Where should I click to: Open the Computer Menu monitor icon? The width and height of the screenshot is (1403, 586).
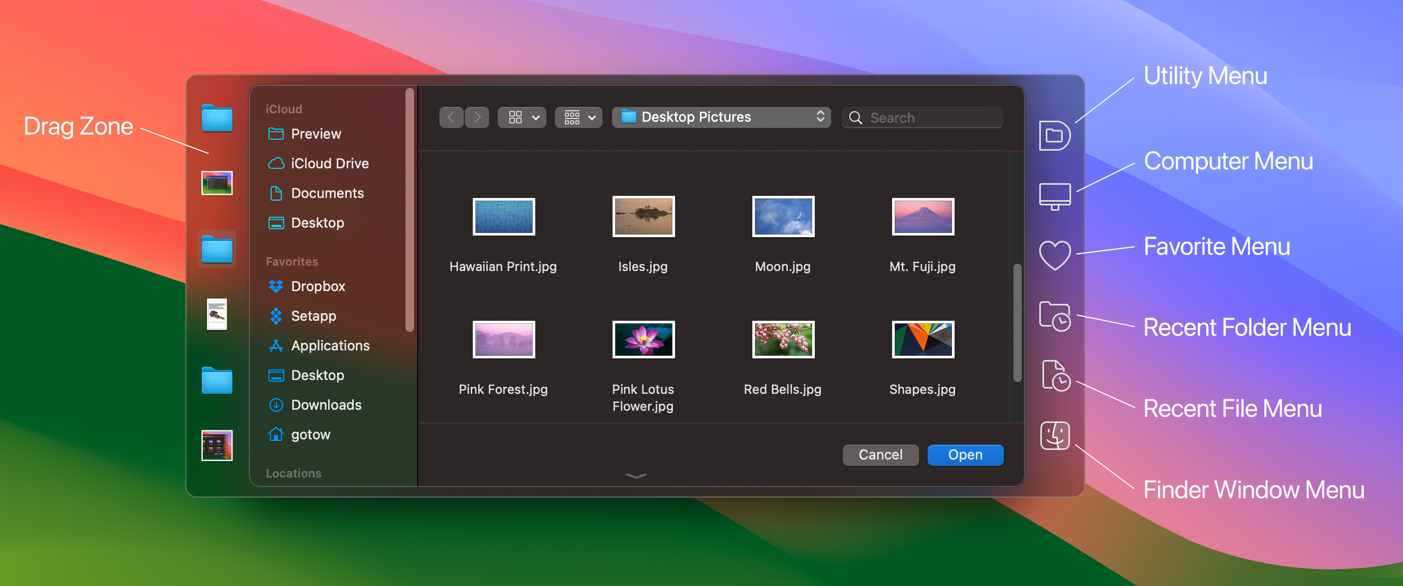pyautogui.click(x=1055, y=196)
